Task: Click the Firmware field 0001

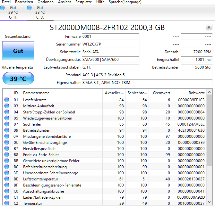Action: (x=110, y=37)
